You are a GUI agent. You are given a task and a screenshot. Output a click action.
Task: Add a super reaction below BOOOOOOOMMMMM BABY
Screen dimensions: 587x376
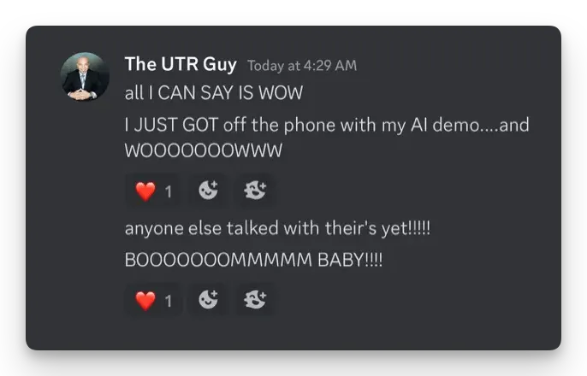tap(255, 299)
